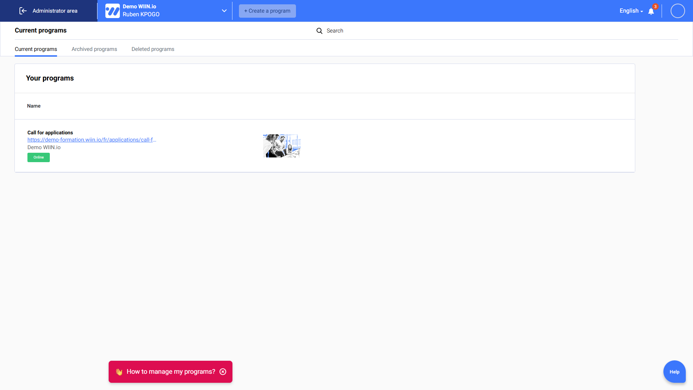This screenshot has width=693, height=390.
Task: Open the Call for applications thumbnail image
Action: coord(282,146)
